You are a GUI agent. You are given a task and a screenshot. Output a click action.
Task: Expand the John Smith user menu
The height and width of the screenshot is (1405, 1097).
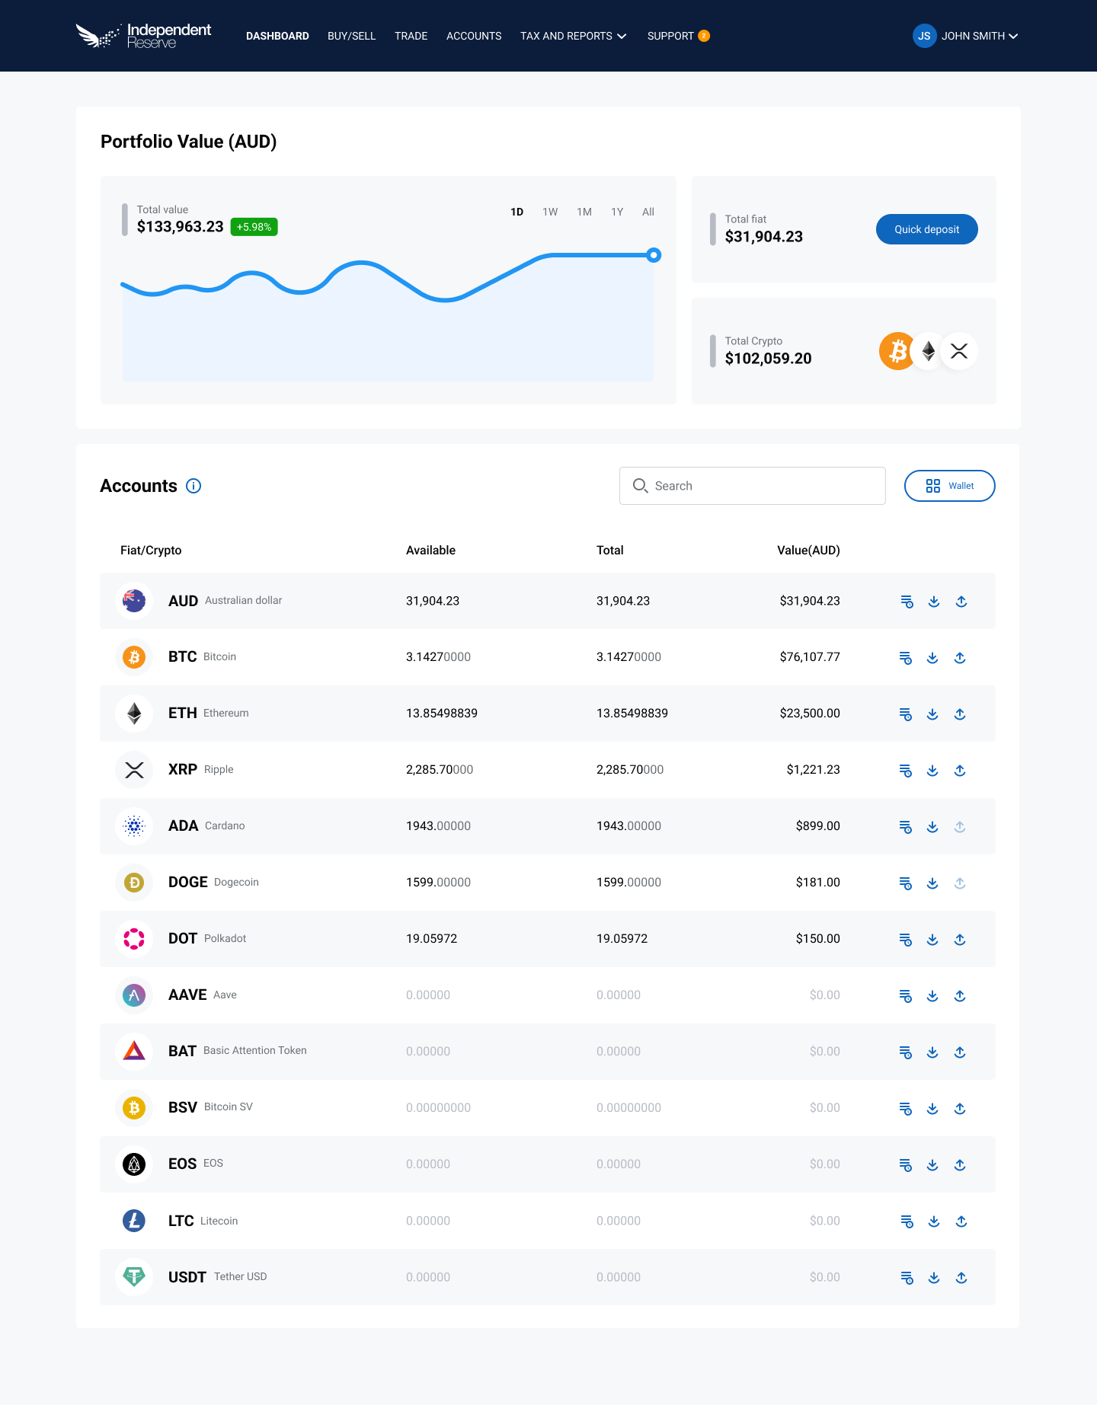(x=980, y=36)
